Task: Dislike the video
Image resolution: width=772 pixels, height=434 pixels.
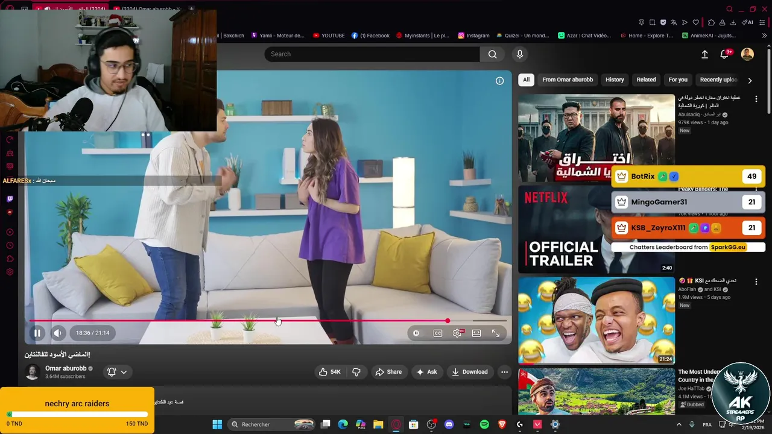Action: click(x=356, y=372)
